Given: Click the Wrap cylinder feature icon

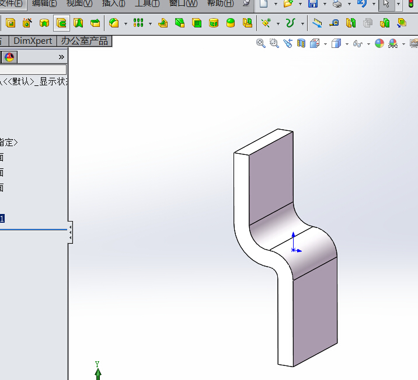Looking at the screenshot, I should pyautogui.click(x=214, y=23).
